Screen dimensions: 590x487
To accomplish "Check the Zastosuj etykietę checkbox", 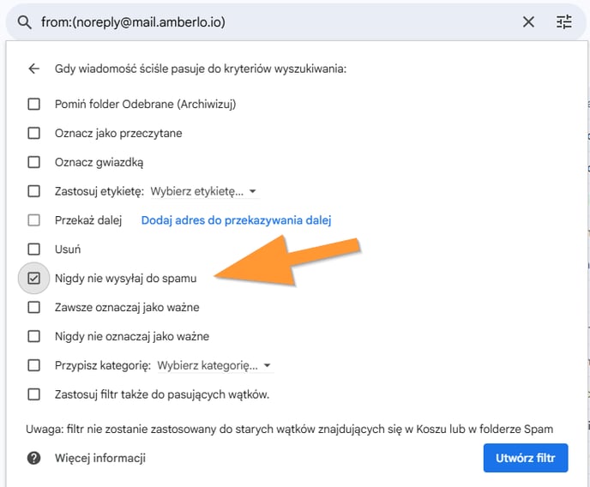I will 33,191.
